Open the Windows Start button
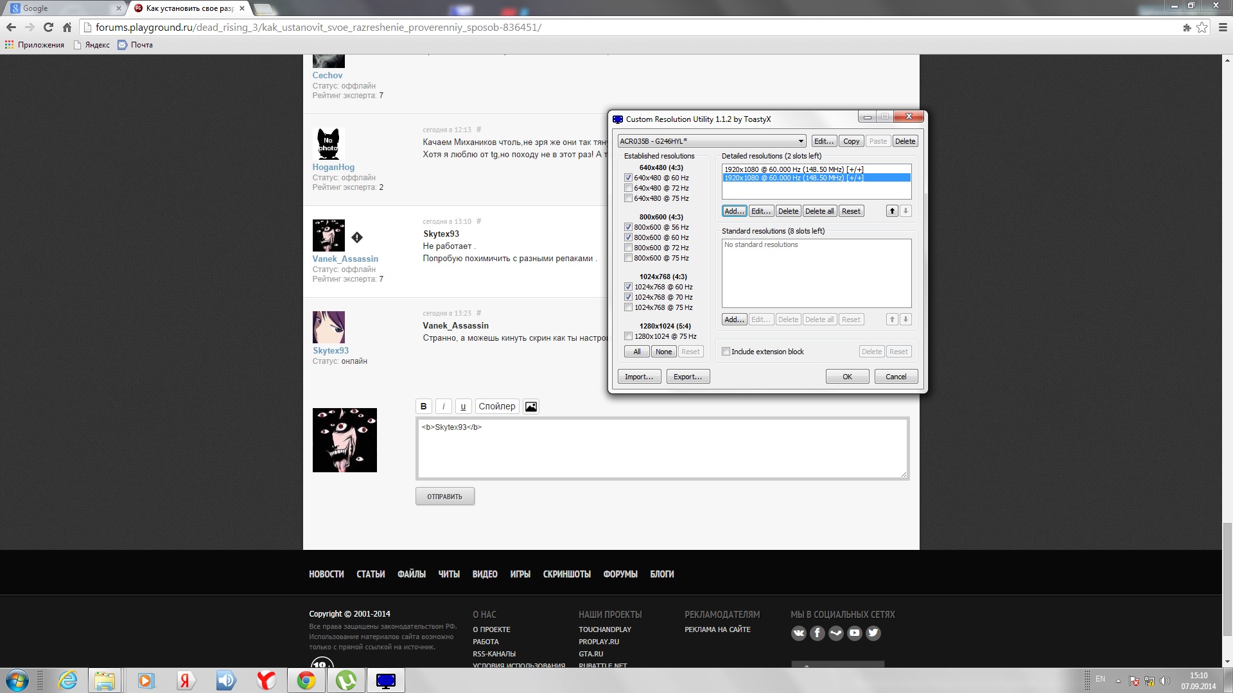This screenshot has width=1233, height=693. 17,680
